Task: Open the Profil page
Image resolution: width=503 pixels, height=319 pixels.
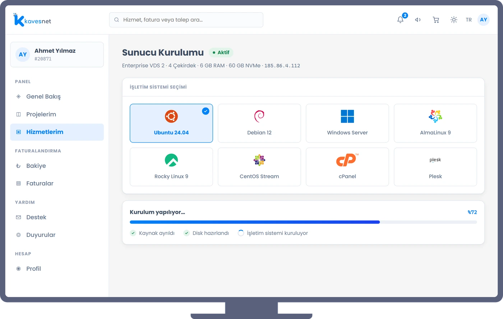Action: (57, 268)
